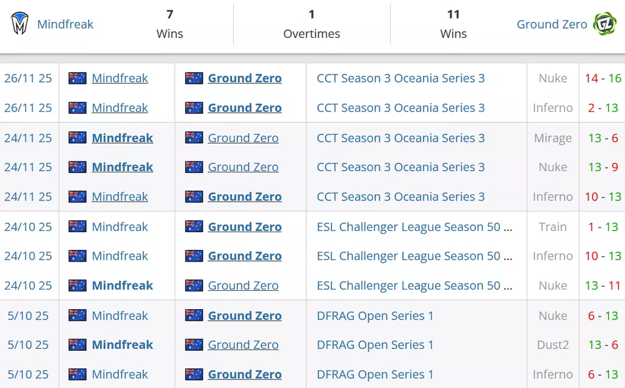The width and height of the screenshot is (625, 388).
Task: Click Australian flag beside Mindfreak in first row
Action: (x=78, y=78)
